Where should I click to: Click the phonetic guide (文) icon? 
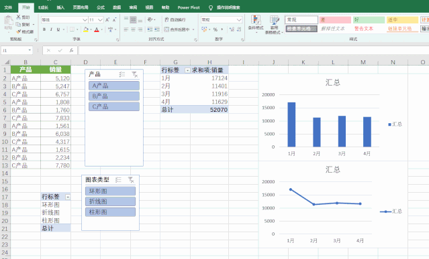pyautogui.click(x=110, y=29)
